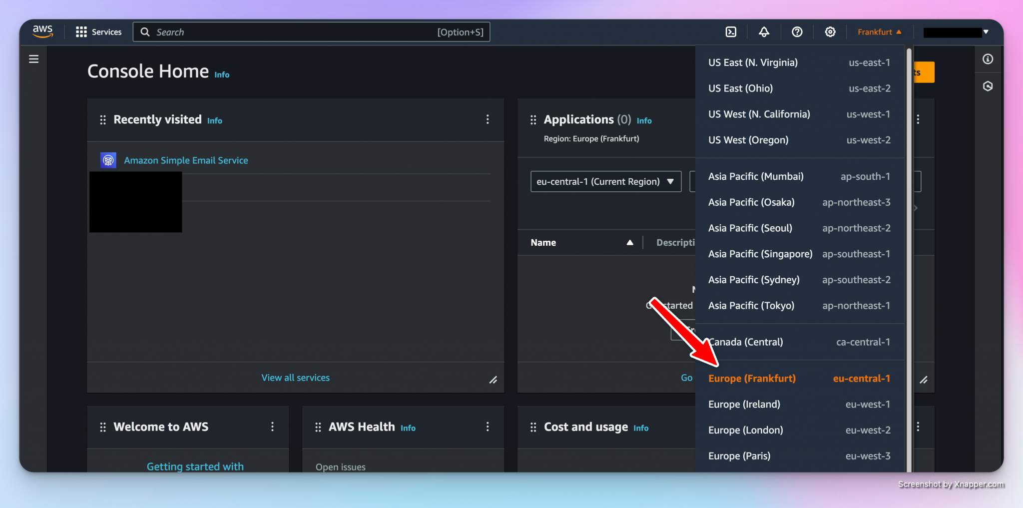
Task: Open the help question mark icon
Action: [x=797, y=32]
